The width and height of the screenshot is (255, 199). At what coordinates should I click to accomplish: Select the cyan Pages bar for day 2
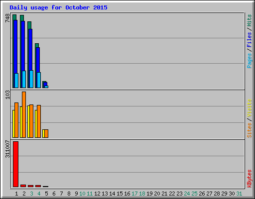point(24,79)
